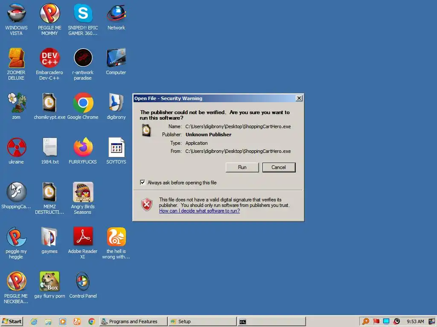Image resolution: width=437 pixels, height=327 pixels.
Task: Select the zom desktop icon
Action: click(16, 106)
